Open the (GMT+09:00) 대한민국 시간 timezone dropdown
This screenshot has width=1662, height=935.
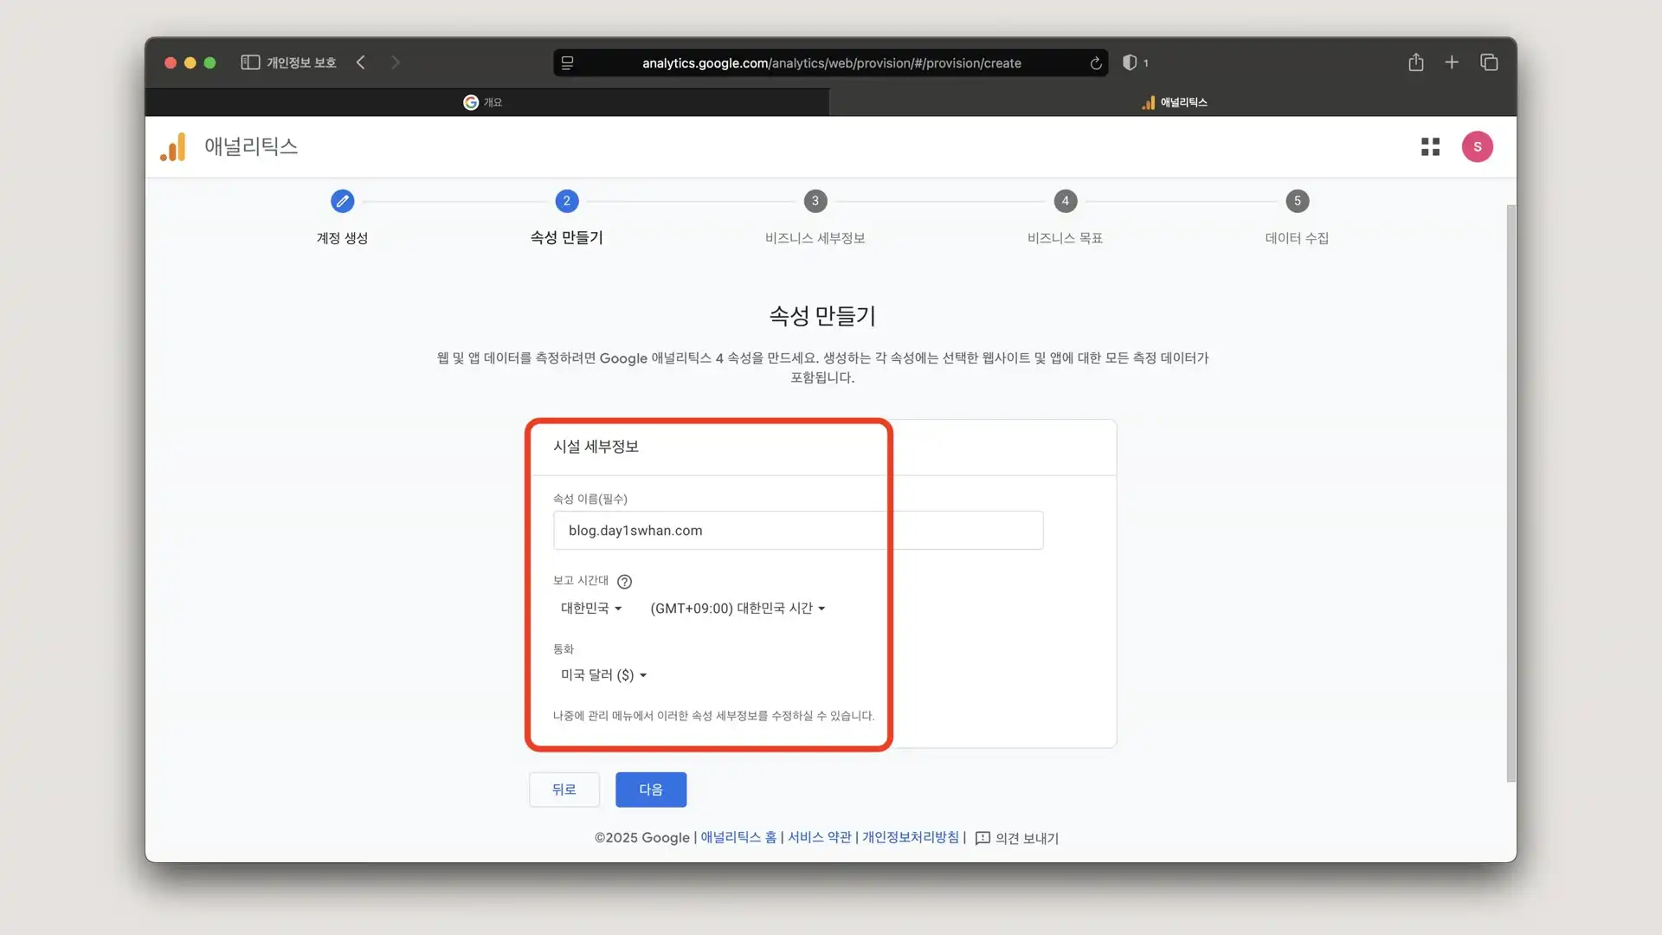click(x=738, y=609)
